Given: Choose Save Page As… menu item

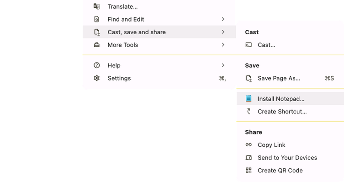Looking at the screenshot, I should [290, 78].
